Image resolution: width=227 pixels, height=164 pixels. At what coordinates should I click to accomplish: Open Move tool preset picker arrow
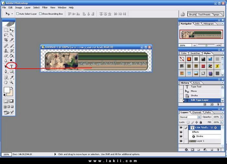[12, 14]
